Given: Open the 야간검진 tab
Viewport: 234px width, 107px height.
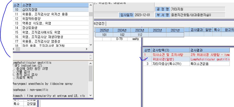Looking at the screenshot, I should tap(99, 23).
